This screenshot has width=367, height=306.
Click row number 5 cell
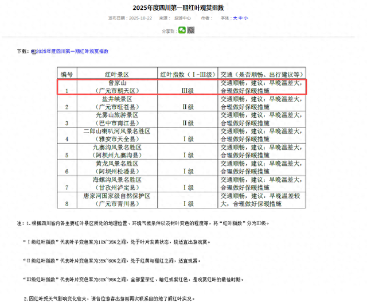click(x=67, y=152)
